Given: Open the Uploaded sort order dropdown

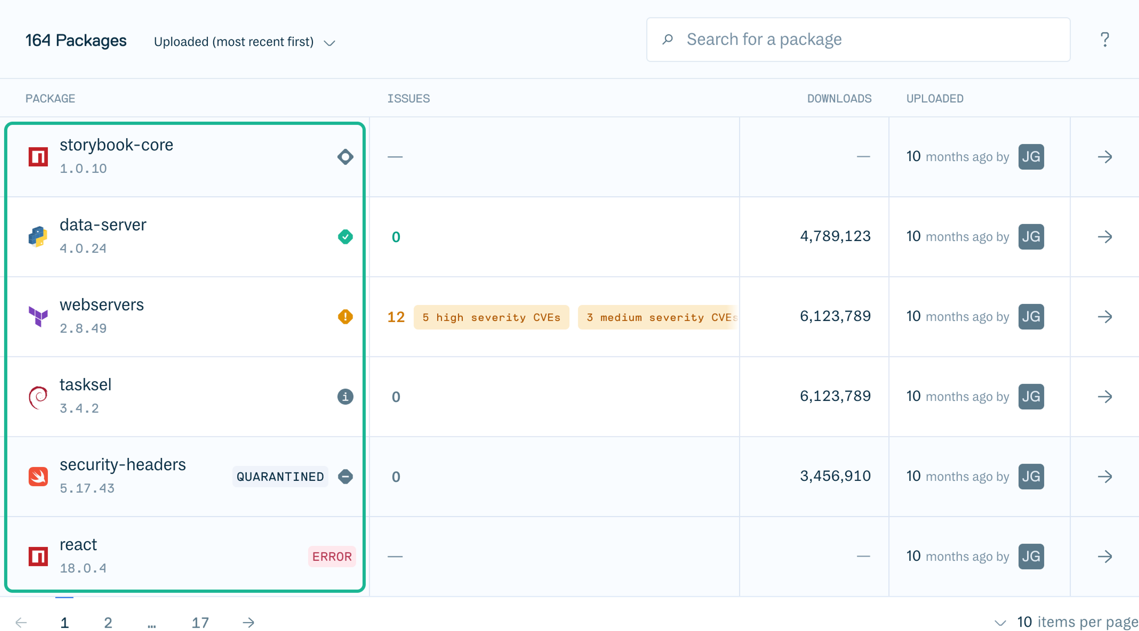Looking at the screenshot, I should click(x=244, y=42).
